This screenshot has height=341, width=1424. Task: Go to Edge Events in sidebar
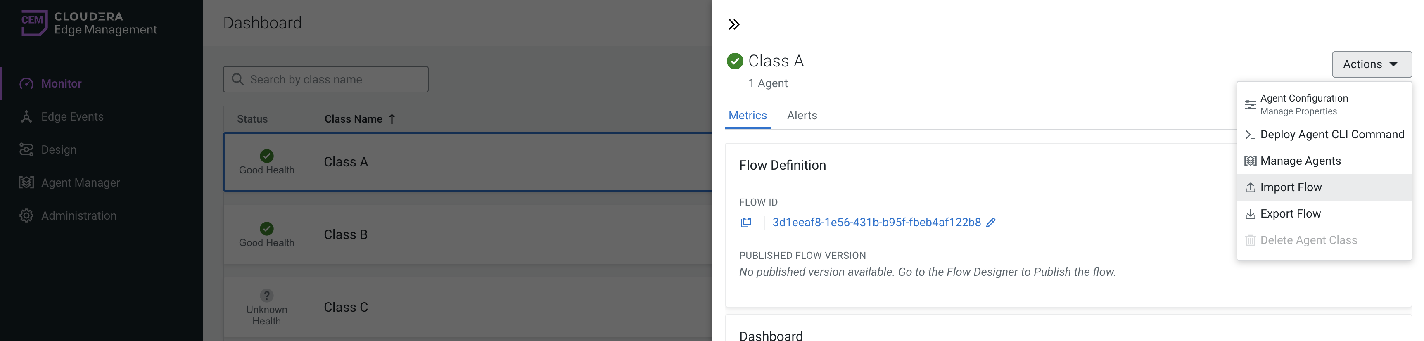[x=72, y=116]
